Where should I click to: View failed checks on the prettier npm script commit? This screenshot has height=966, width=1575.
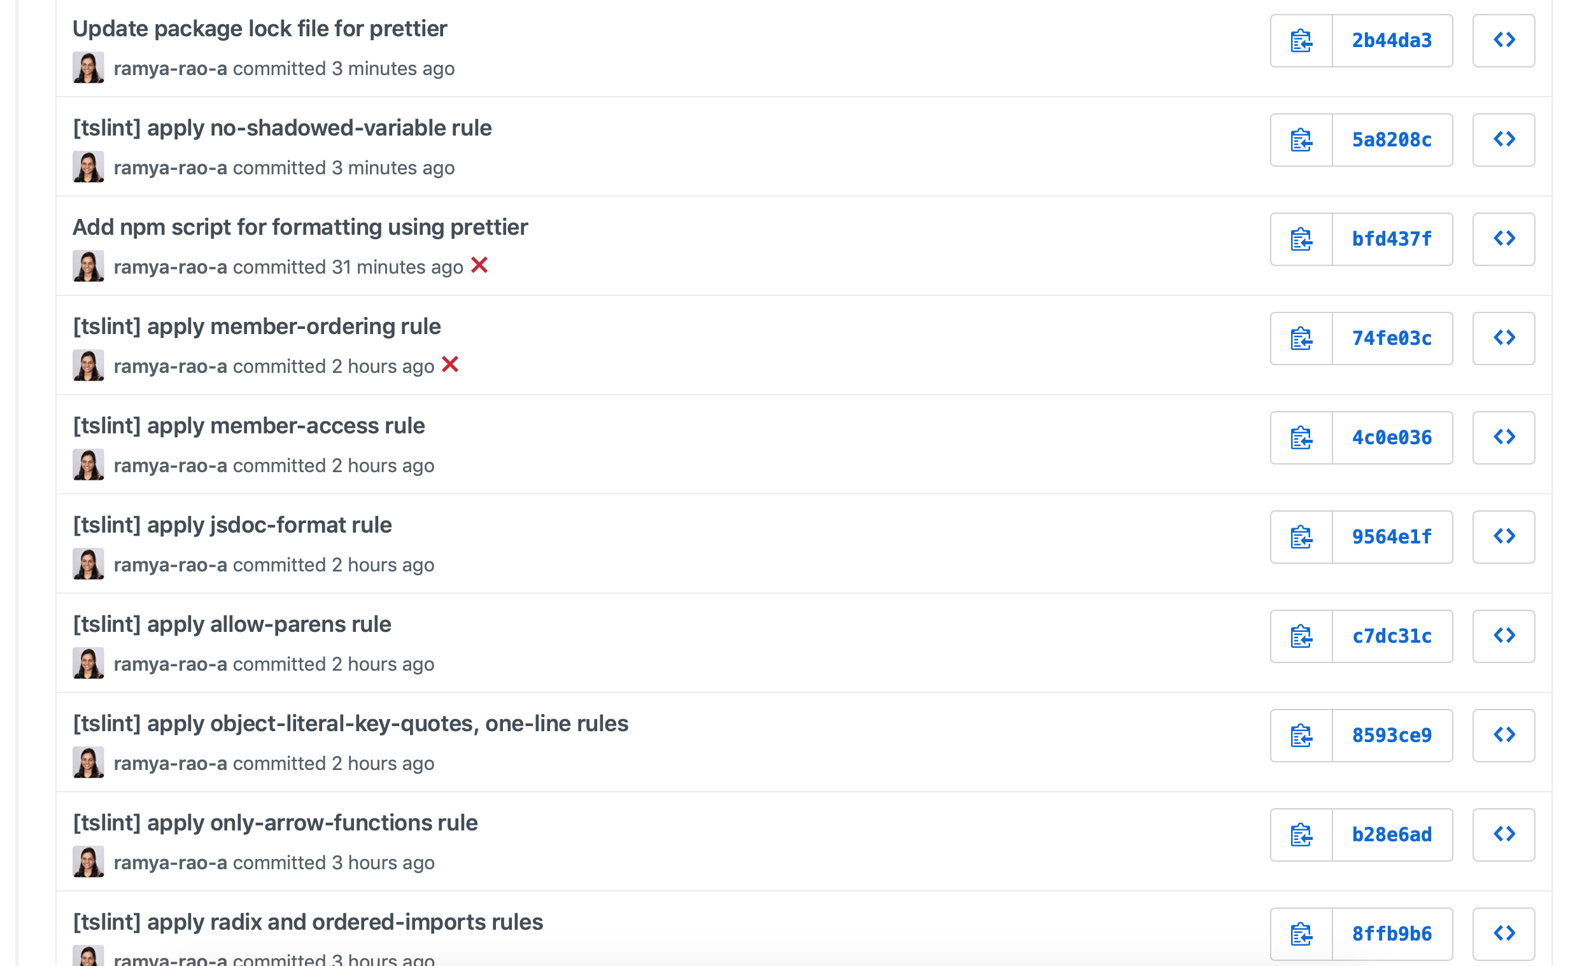click(479, 266)
